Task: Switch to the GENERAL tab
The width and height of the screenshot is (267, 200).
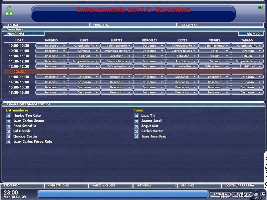Action: point(45,25)
